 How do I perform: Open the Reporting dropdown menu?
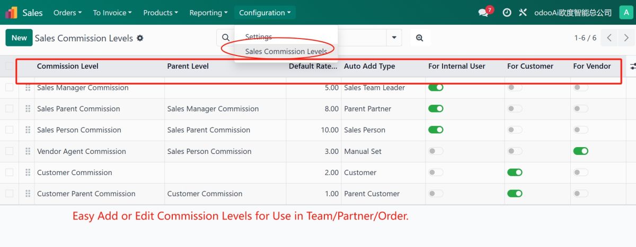pos(208,13)
